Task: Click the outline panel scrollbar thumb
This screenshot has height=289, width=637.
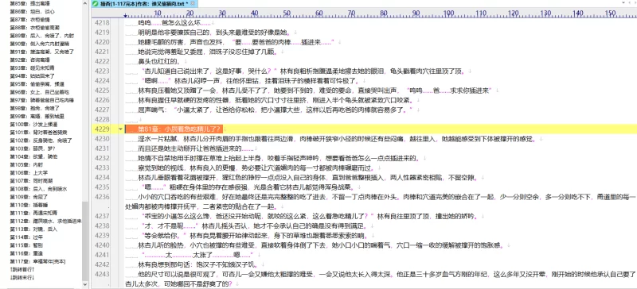Action: [85, 241]
